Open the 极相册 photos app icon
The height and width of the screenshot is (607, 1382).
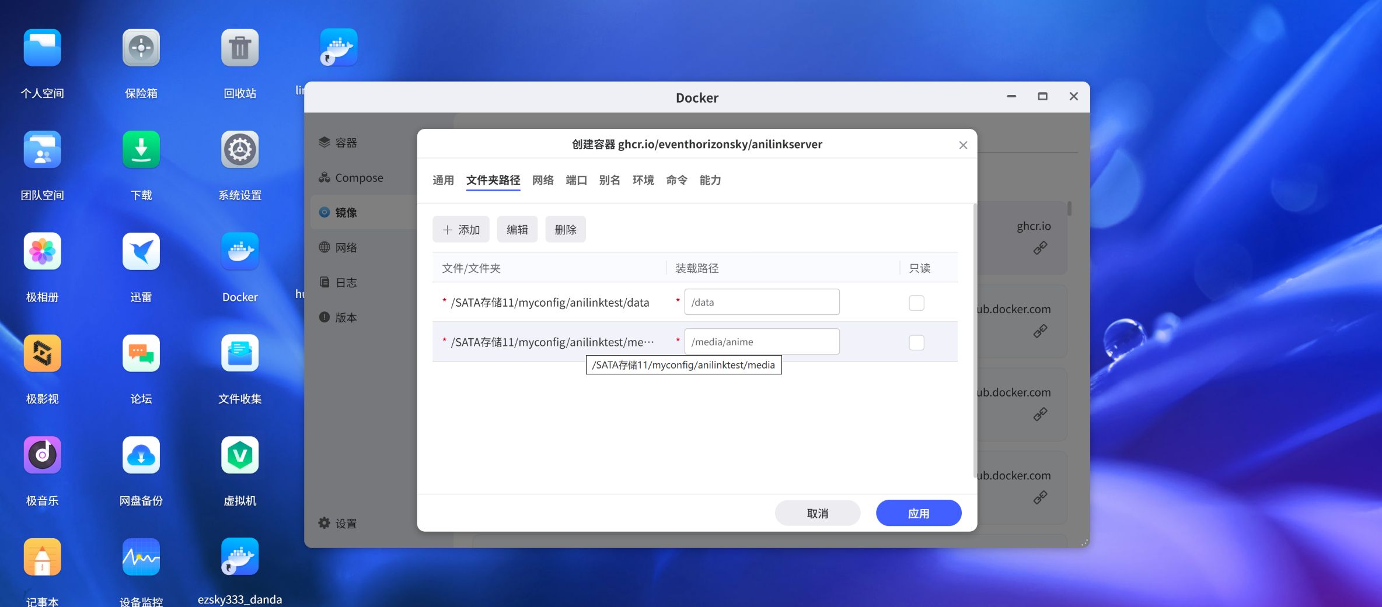click(42, 252)
